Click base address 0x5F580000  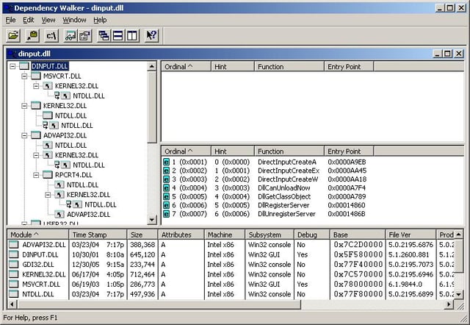point(358,254)
